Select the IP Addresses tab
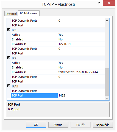 29,13
